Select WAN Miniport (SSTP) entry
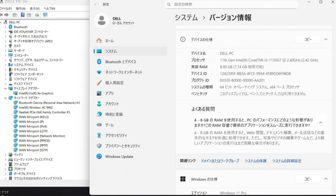Image resolution: width=336 pixels, height=196 pixels. (x=33, y=150)
